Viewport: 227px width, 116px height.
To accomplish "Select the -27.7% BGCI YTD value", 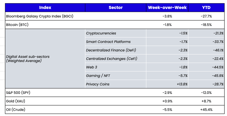I will tap(206, 16).
